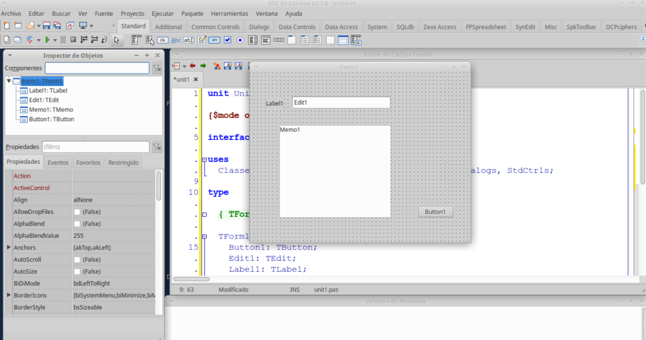Pick TScrollBar component from palette
Image resolution: width=646 pixels, height=340 pixels.
278,40
